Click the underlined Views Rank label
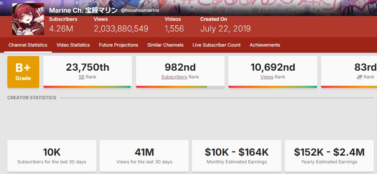377x174 pixels. point(267,77)
